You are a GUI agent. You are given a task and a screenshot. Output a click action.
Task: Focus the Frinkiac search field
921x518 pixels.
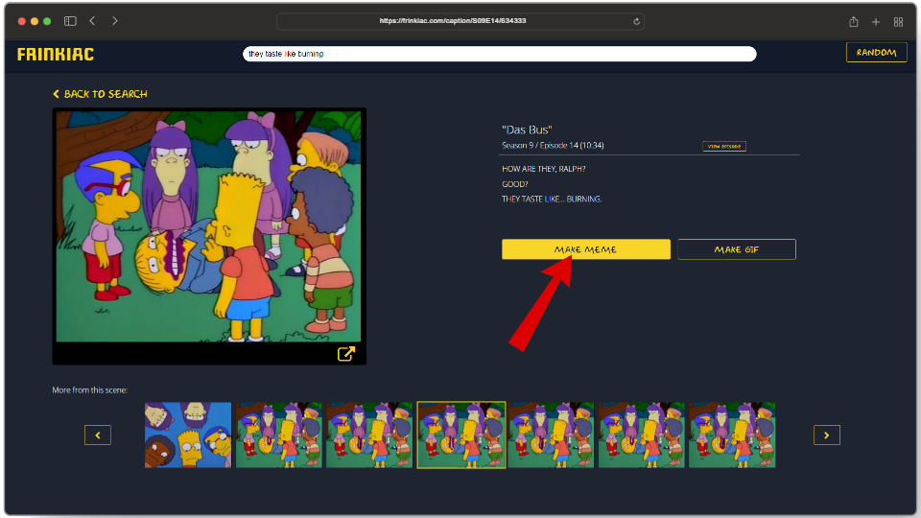[x=499, y=54]
